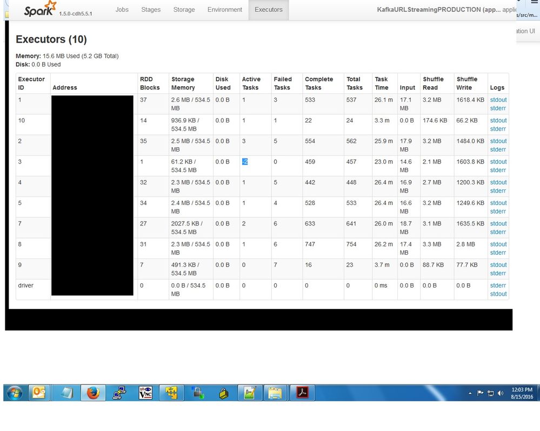Viewport: 540px width, 431px height.
Task: Switch to the Storage tab
Action: (184, 10)
